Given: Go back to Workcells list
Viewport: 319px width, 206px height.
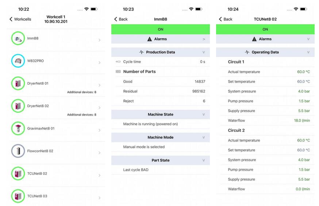Looking at the screenshot, I should [20, 19].
